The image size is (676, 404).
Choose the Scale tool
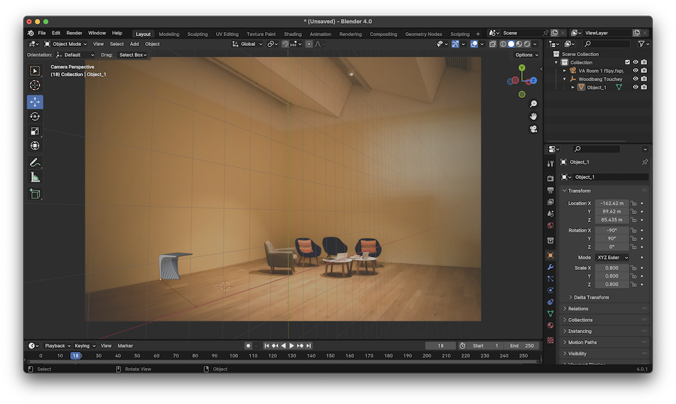click(x=35, y=131)
